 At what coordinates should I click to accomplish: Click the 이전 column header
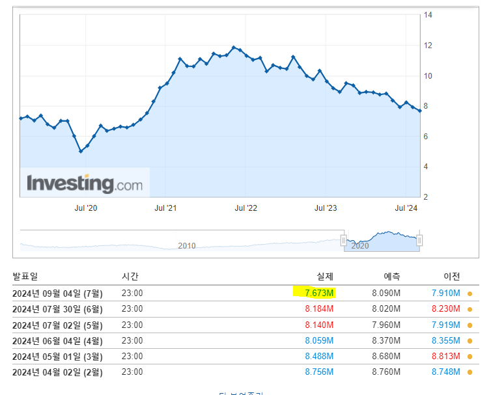(x=451, y=277)
